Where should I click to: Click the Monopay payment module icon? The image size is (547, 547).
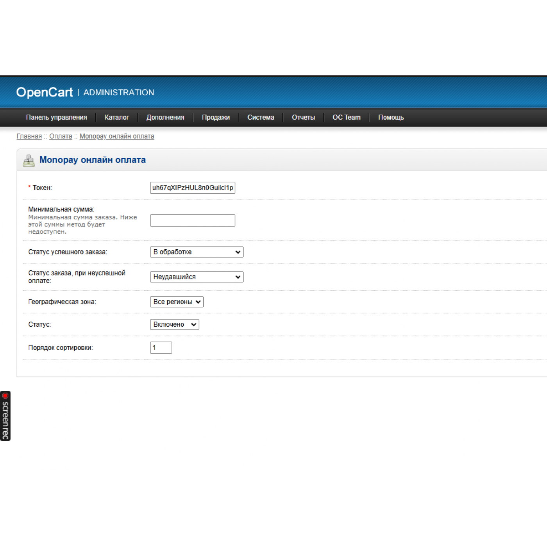click(29, 161)
